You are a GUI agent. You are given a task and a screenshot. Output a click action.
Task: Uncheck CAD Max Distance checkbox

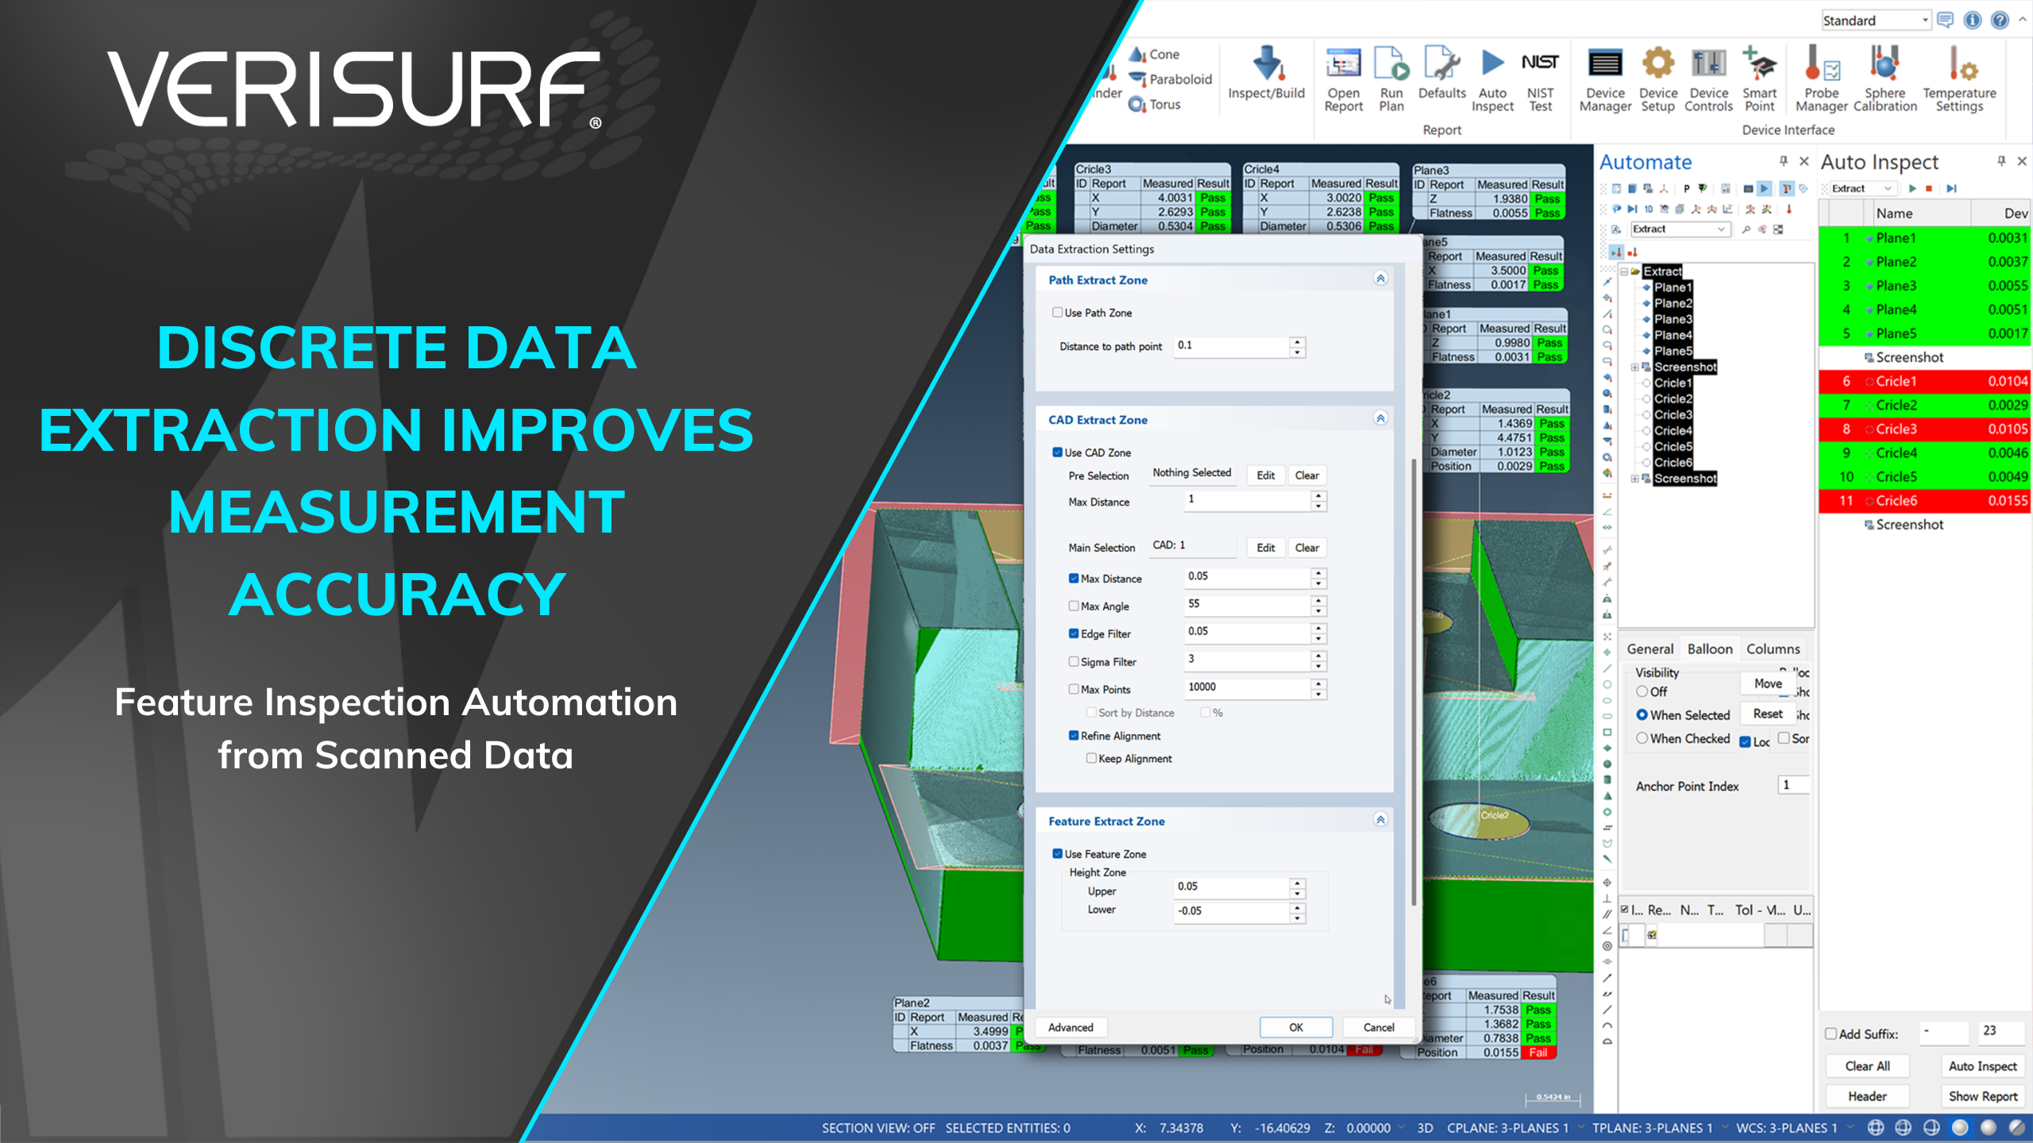(x=1074, y=579)
